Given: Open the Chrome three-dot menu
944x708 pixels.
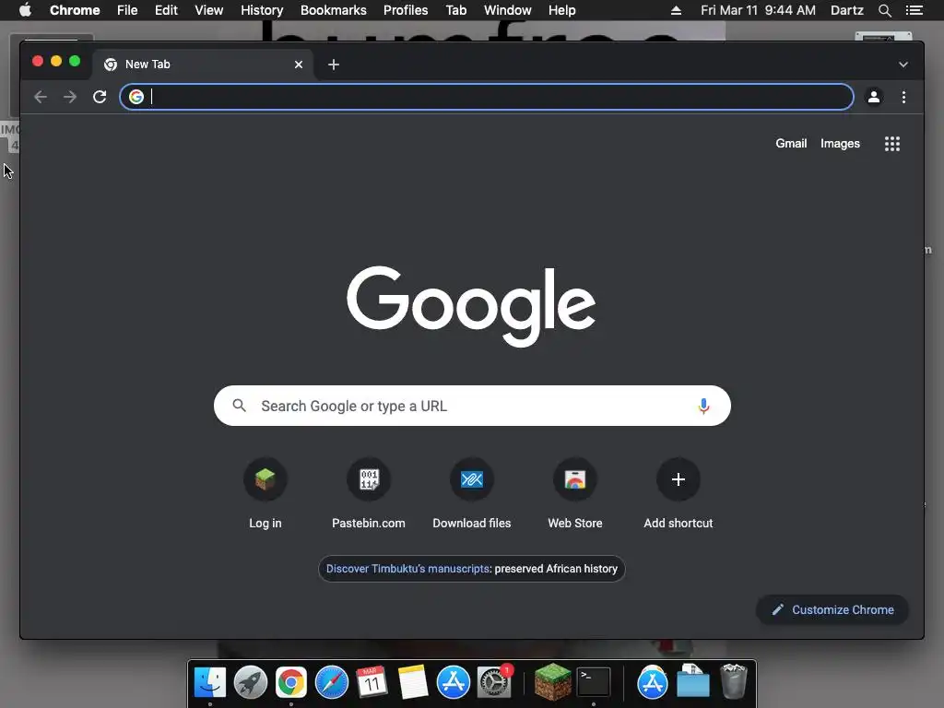Looking at the screenshot, I should pos(903,97).
